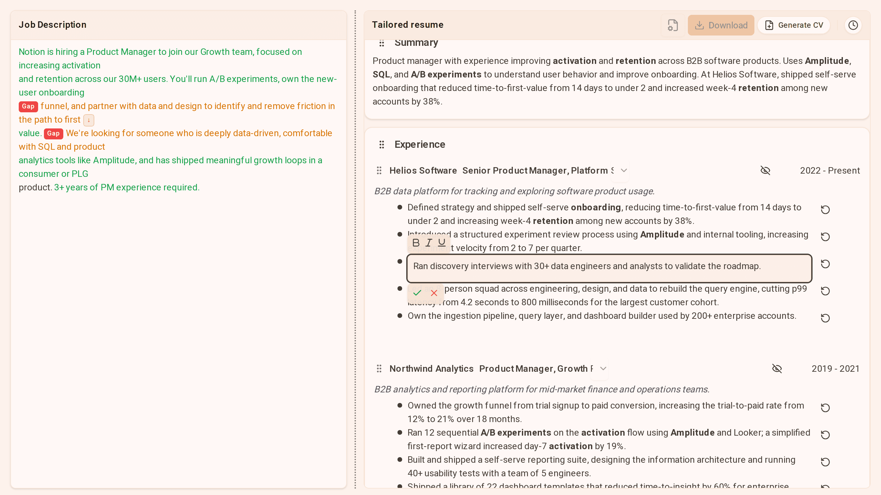This screenshot has height=495, width=881.
Task: Click the '2019 - 2021' date text
Action: [x=835, y=369]
